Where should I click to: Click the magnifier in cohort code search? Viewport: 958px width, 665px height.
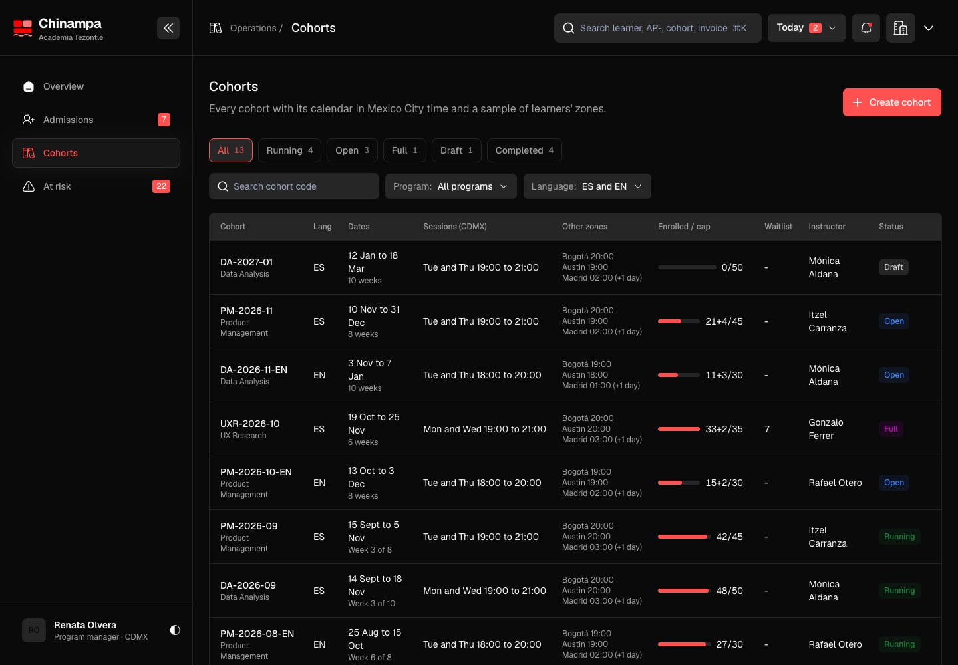pyautogui.click(x=223, y=186)
